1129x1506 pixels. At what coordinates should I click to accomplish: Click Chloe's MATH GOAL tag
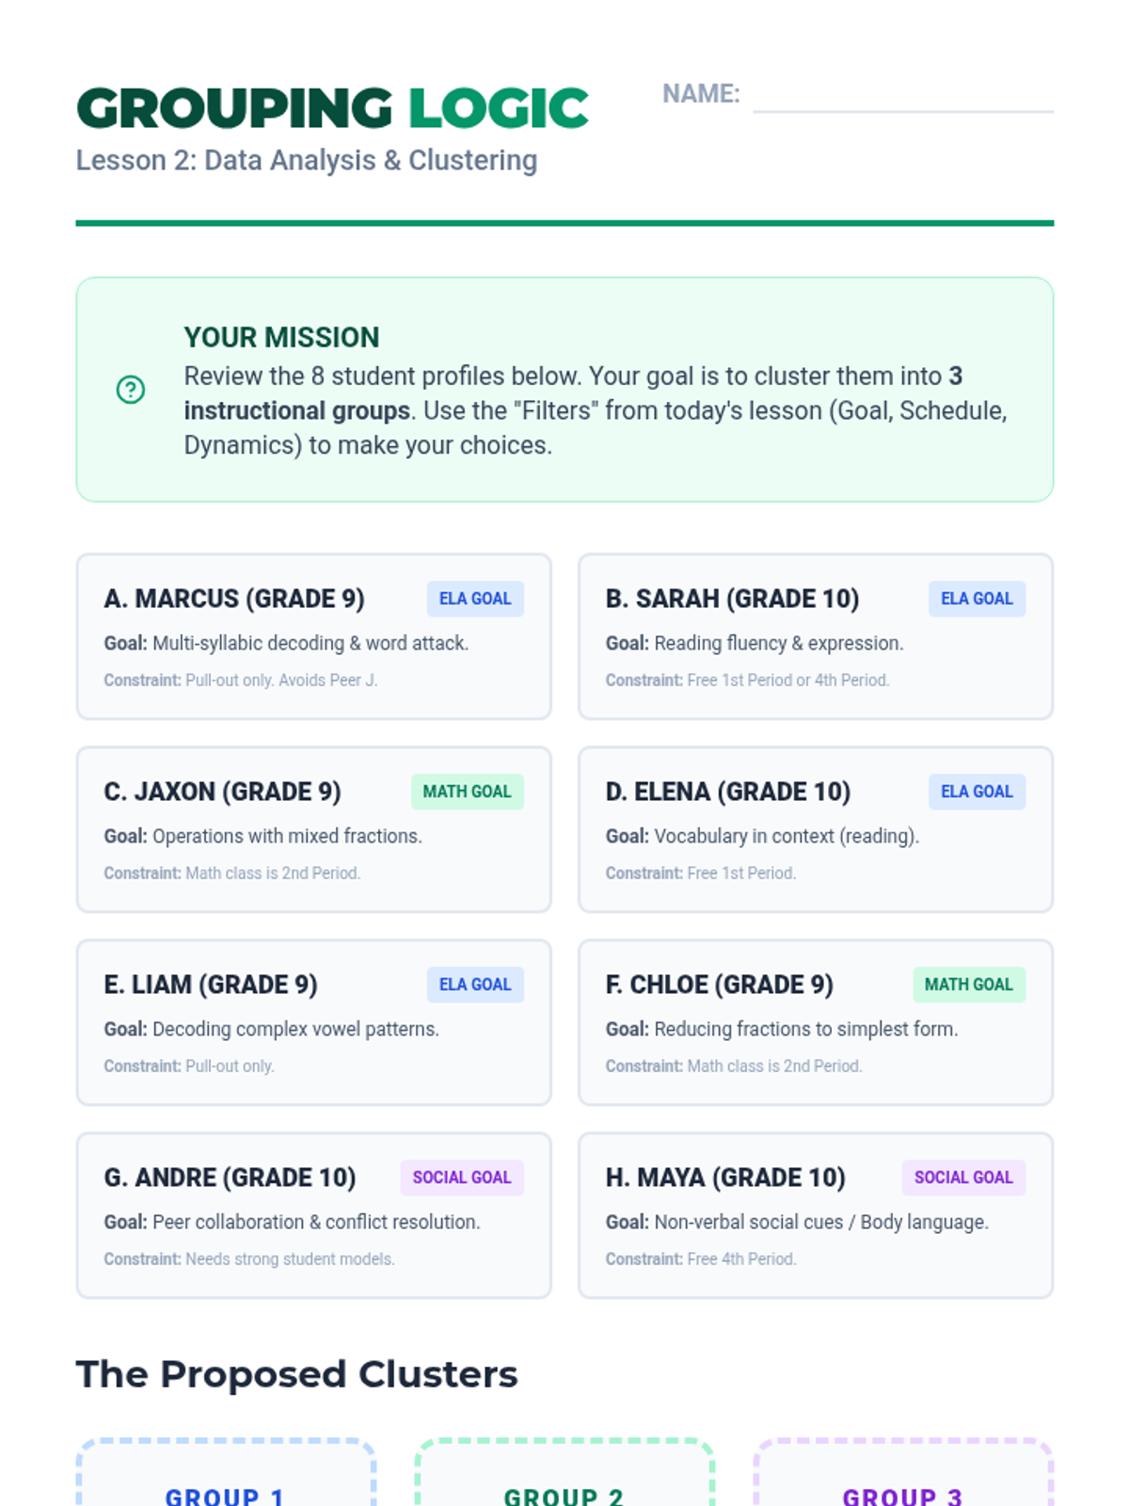(x=968, y=985)
